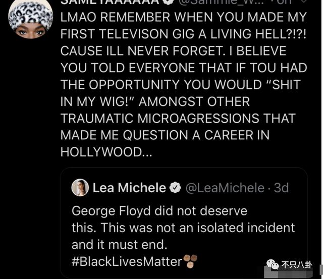The image size is (323, 279).
Task: Click the WeChat watermark logo
Action: click(272, 264)
